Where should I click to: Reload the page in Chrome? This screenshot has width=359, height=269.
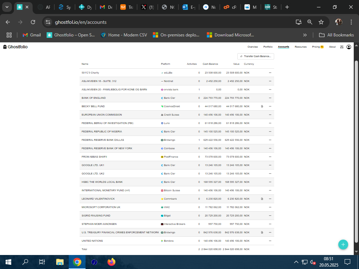point(33,22)
